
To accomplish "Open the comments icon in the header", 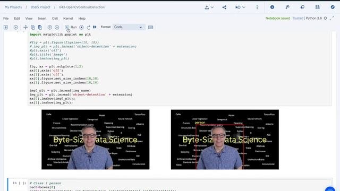I will pos(302,7).
